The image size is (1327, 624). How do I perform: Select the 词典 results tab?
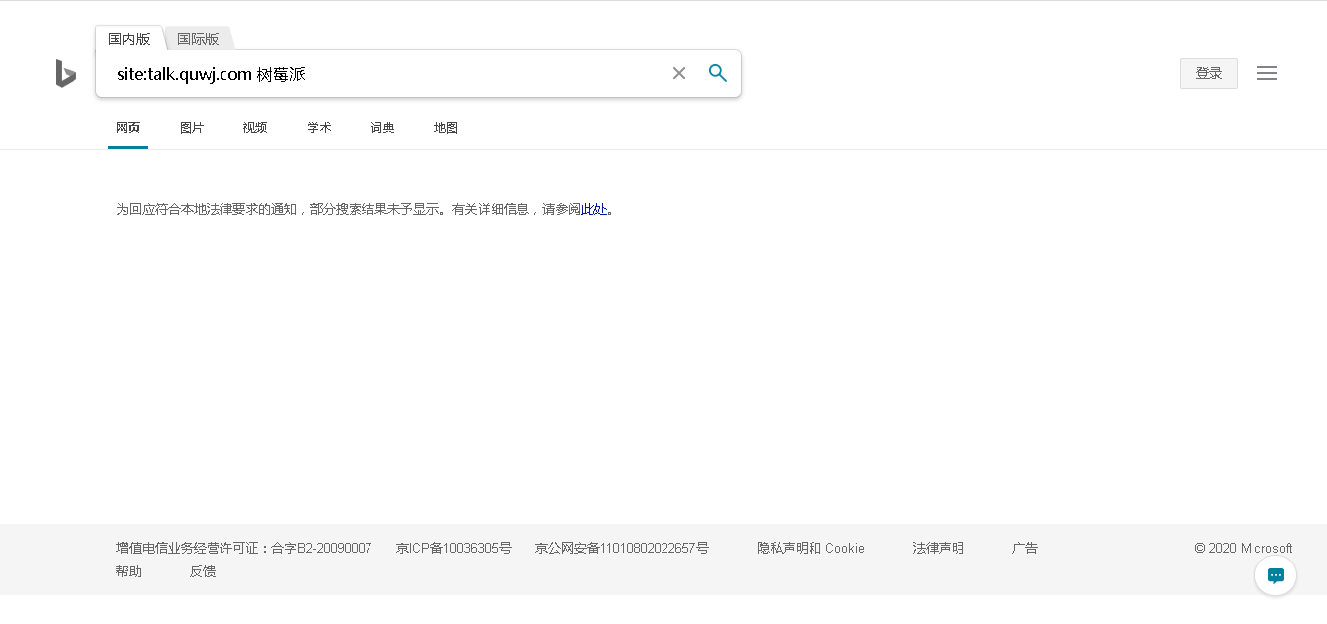coord(382,128)
